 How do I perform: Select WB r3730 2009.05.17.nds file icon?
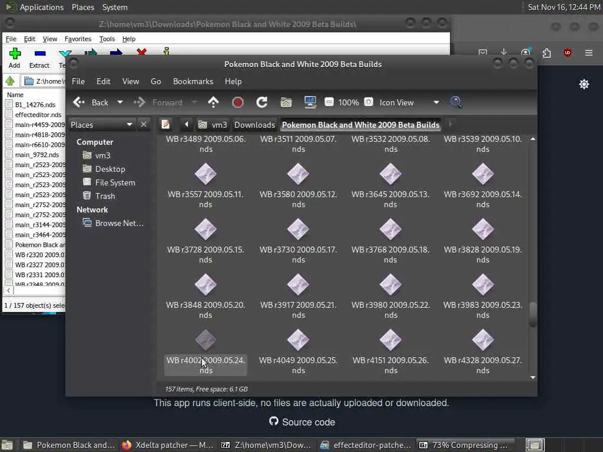pyautogui.click(x=298, y=229)
